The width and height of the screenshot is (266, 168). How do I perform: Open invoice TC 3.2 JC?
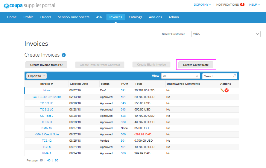coord(47,110)
